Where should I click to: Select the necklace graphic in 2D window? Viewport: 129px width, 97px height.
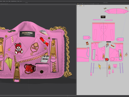107,45
